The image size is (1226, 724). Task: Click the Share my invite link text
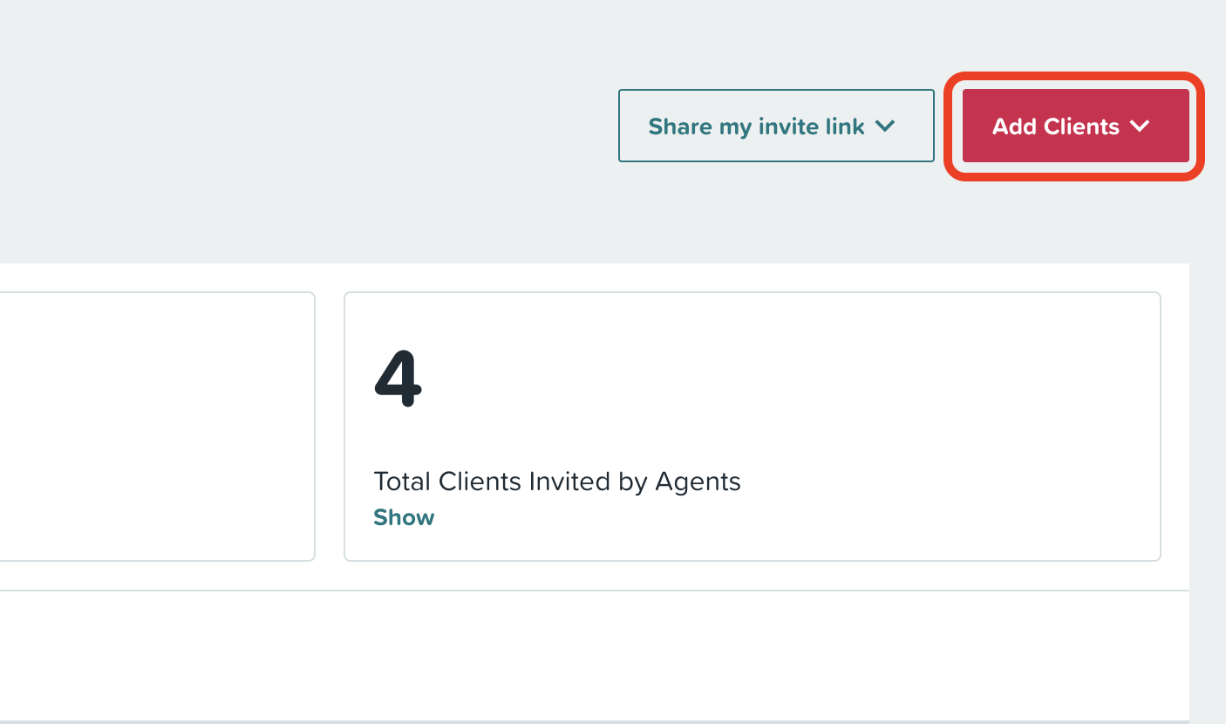point(757,126)
